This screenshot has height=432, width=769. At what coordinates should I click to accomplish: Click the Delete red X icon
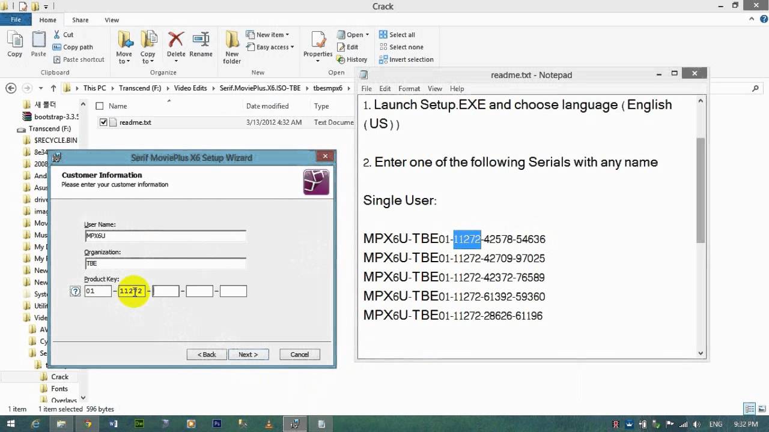click(x=176, y=40)
